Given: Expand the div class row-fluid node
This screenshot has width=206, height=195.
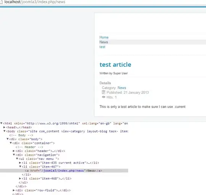Looking at the screenshot, I should (14, 190).
